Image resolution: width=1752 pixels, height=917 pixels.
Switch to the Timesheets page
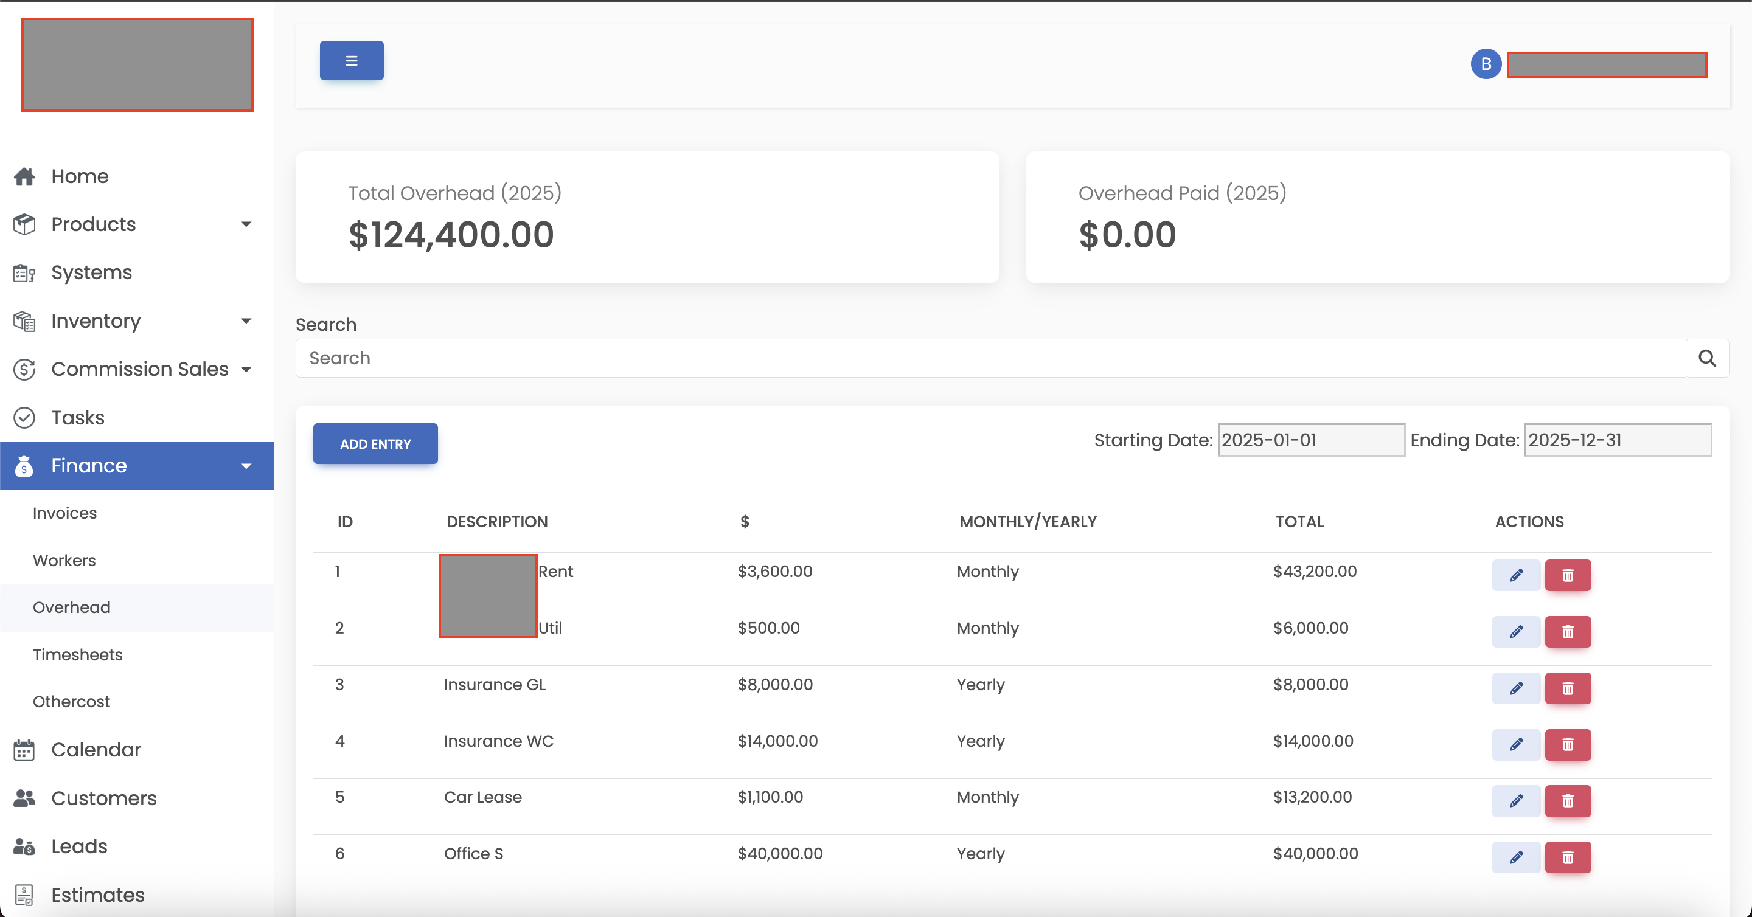(x=77, y=655)
